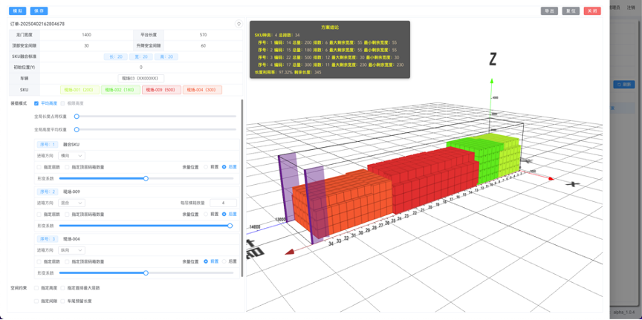The height and width of the screenshot is (320, 642).
Task: Open the 进箱方向 dropdown showing 混合
Action: 71,203
